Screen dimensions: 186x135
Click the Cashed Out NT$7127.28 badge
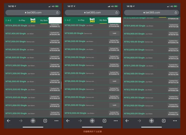coord(173,26)
